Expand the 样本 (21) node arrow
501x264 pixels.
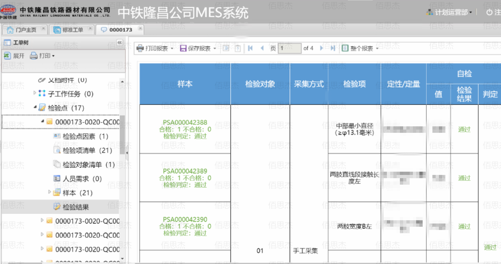coord(49,192)
